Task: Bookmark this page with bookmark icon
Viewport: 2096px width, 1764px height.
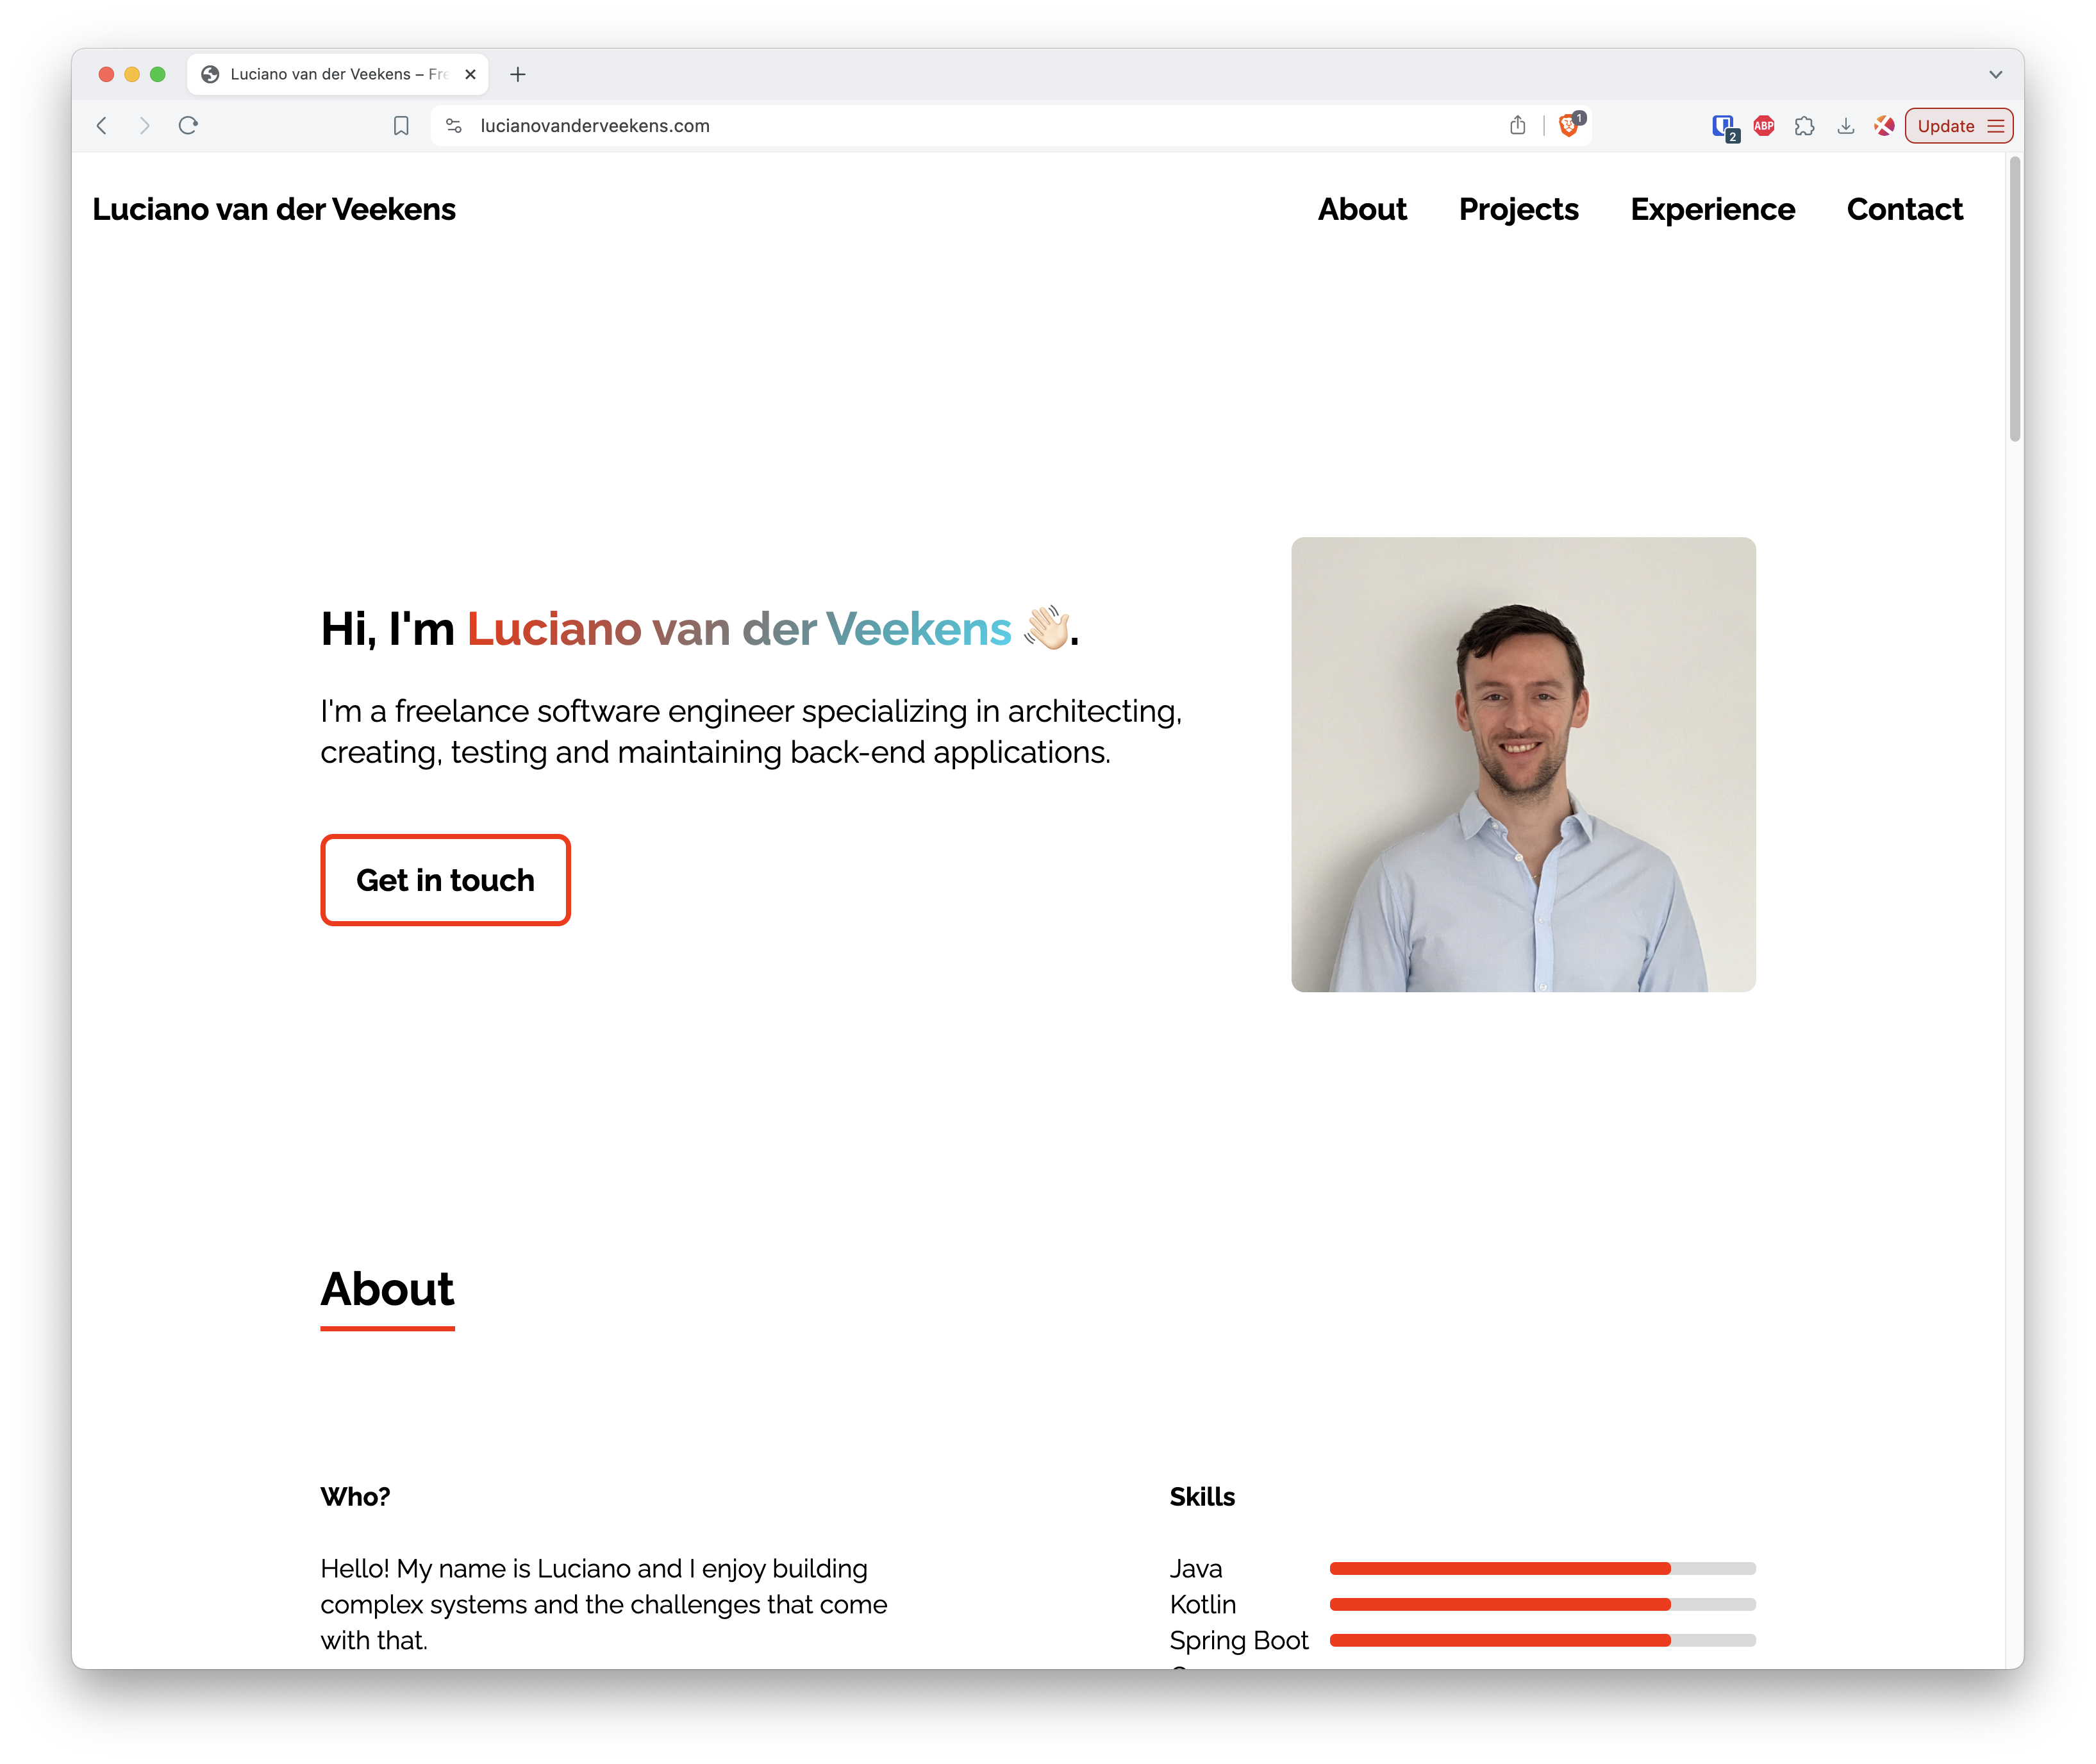Action: tap(401, 126)
